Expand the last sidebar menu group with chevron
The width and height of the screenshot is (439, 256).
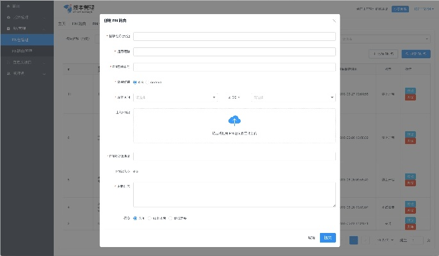(x=26, y=74)
